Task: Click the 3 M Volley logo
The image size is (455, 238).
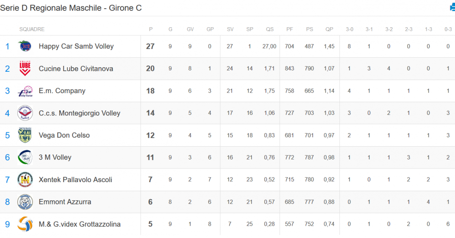Action: coord(25,158)
